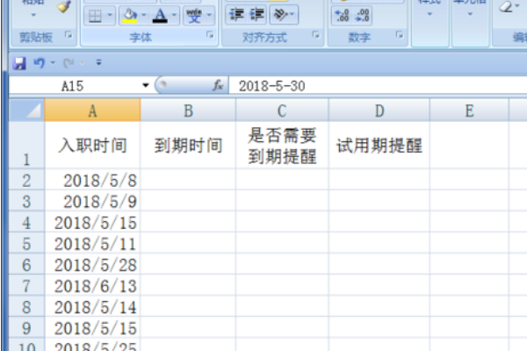Open the Fill Color palette arrow
This screenshot has height=351, width=527.
tap(144, 15)
